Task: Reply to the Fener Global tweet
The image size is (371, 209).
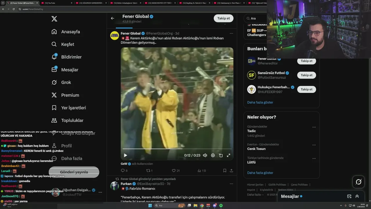Action: coord(124,171)
